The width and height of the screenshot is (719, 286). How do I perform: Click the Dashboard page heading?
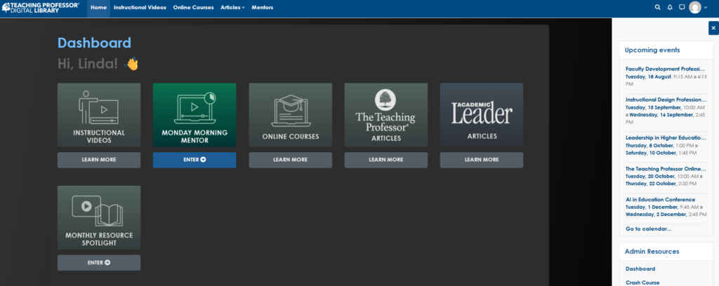point(94,43)
